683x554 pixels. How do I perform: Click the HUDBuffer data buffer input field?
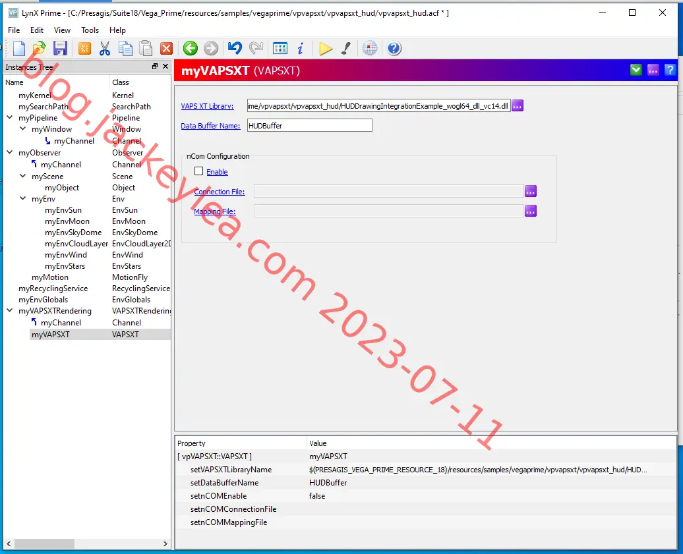310,125
